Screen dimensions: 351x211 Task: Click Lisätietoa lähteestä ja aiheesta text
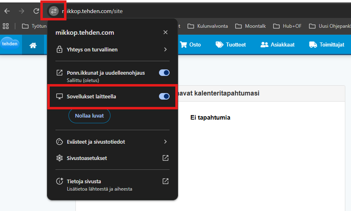(x=99, y=189)
